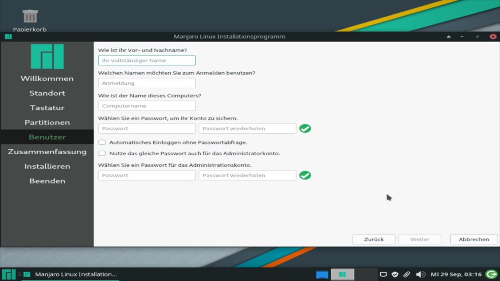Close the installer with the red button

point(493,37)
